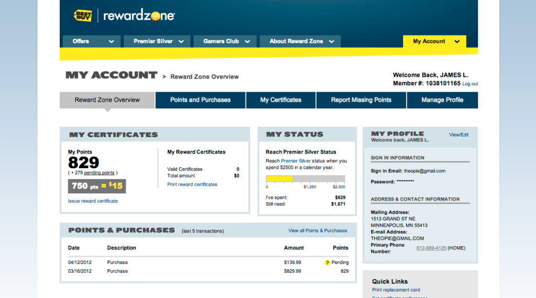Click the Log out link
This screenshot has width=536, height=298.
470,84
